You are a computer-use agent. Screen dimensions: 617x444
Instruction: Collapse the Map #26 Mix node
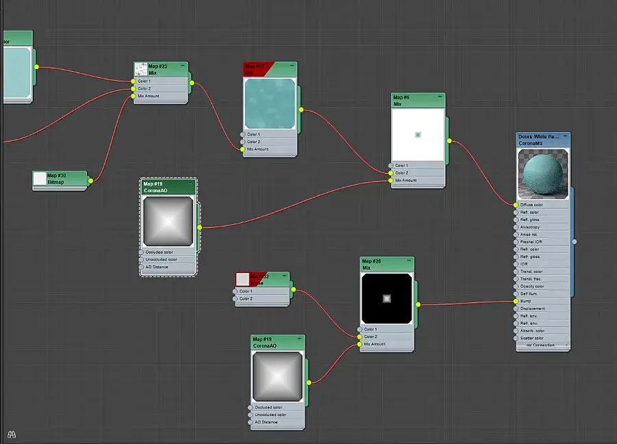[x=409, y=261]
